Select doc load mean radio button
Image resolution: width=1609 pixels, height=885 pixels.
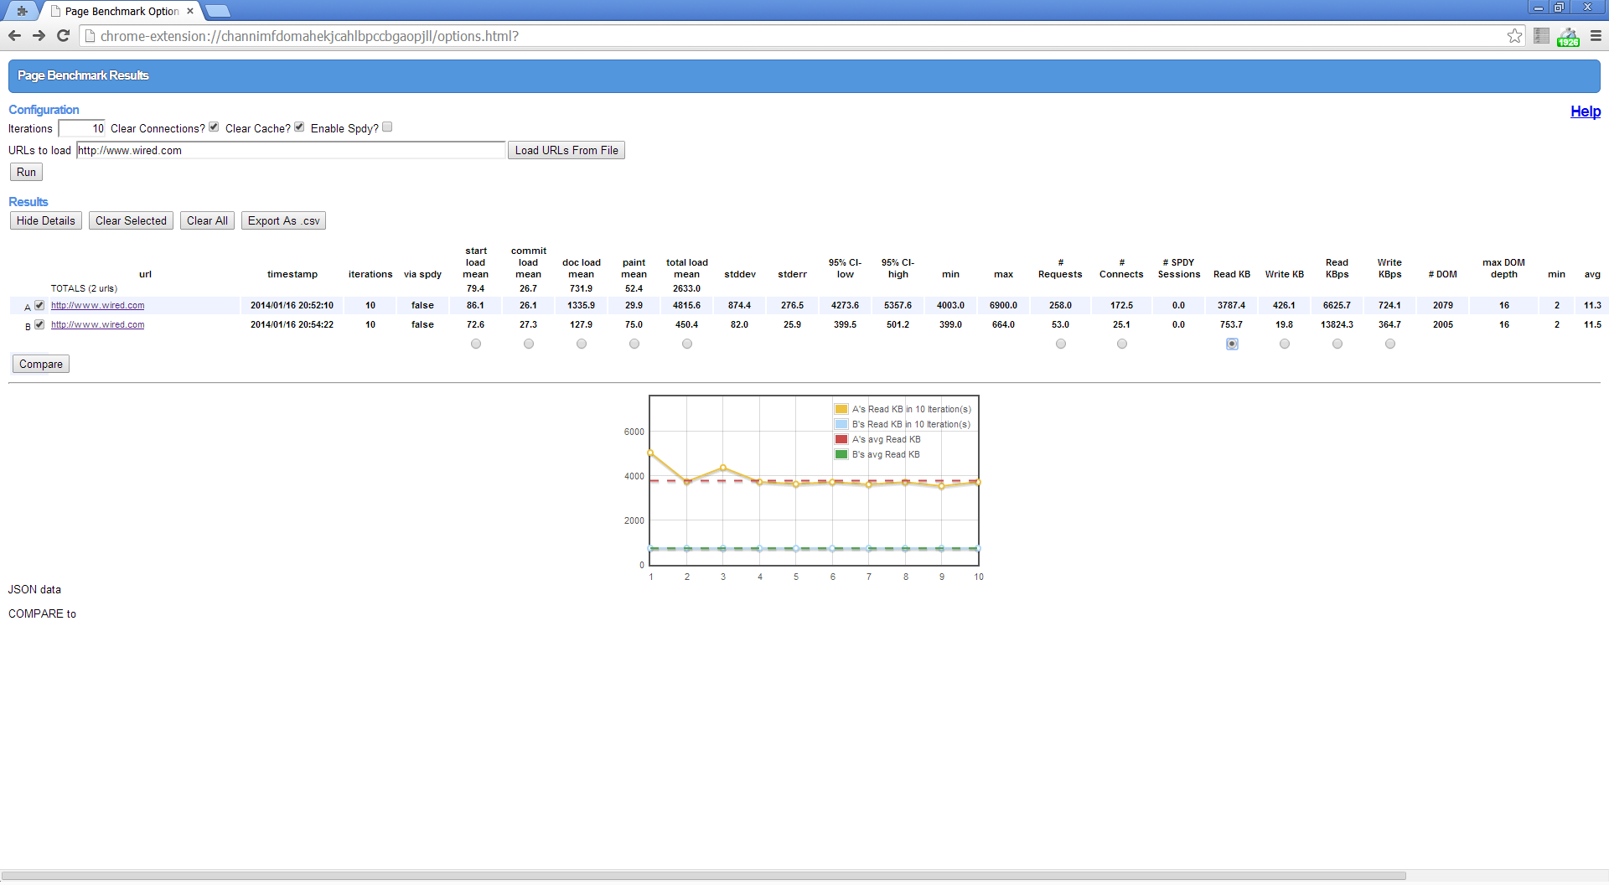point(582,344)
